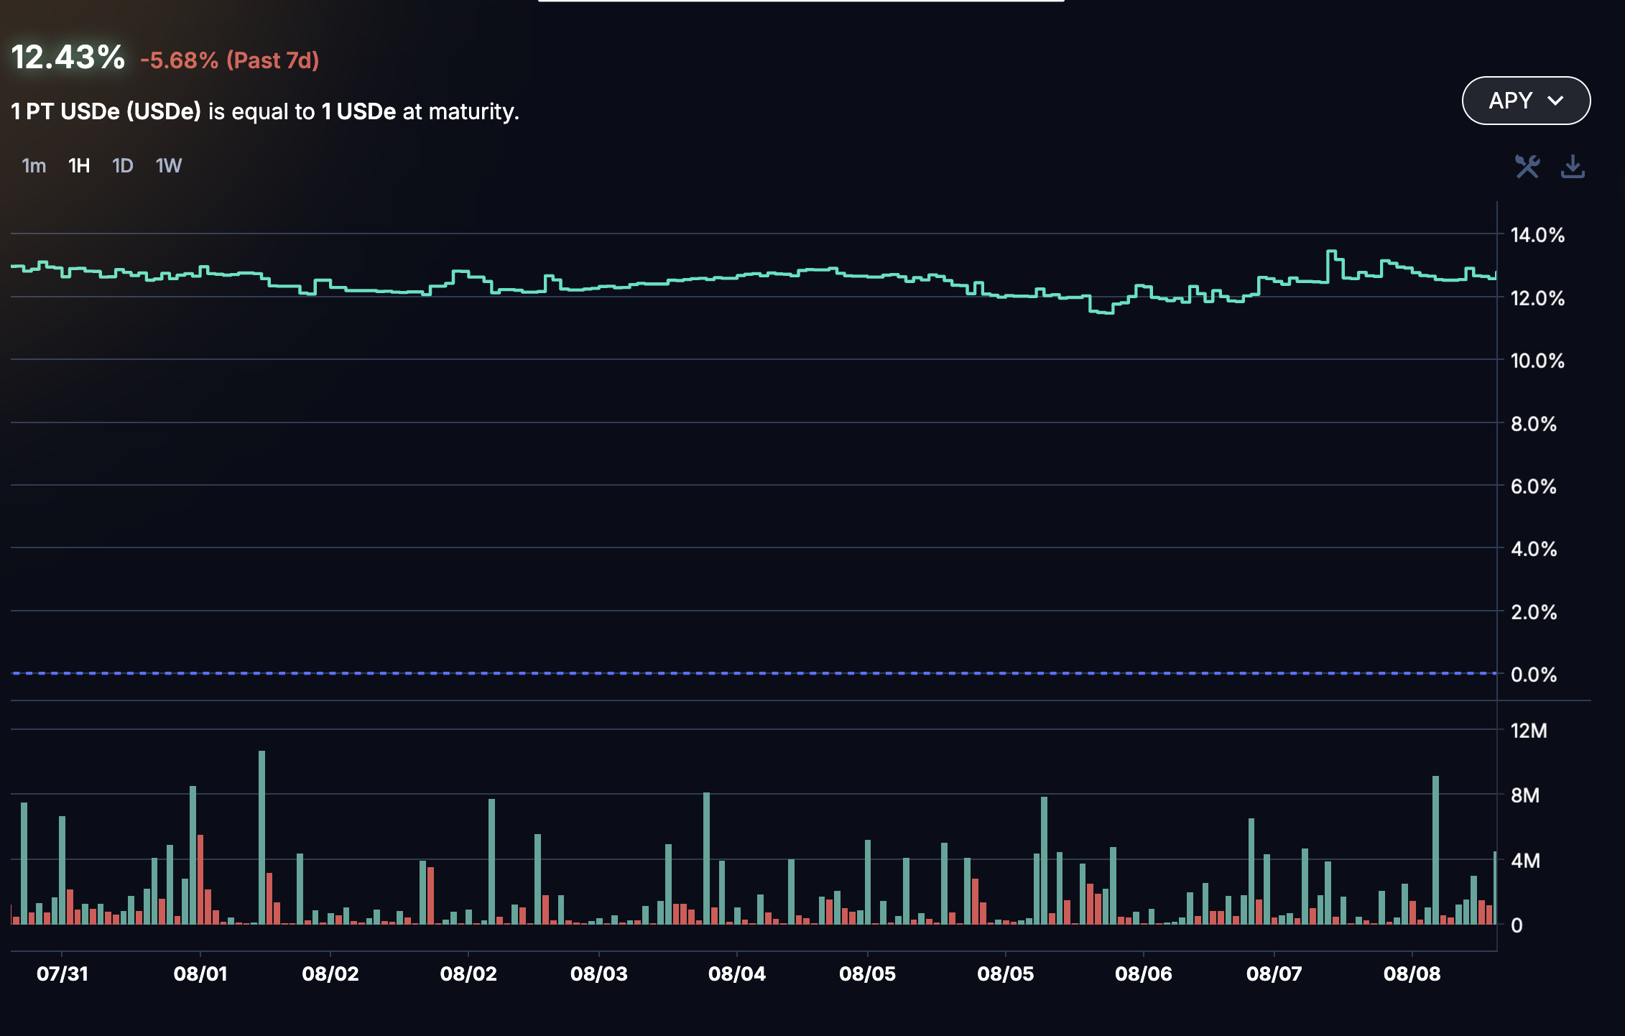Switch chart to 1W interval
Viewport: 1625px width, 1036px height.
point(169,166)
